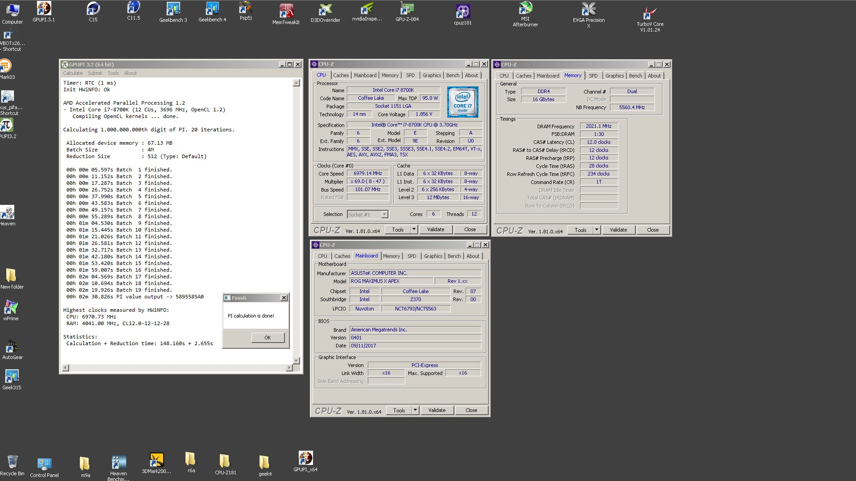Open the GPUPI.3.1 desktop shortcut

pyautogui.click(x=44, y=12)
